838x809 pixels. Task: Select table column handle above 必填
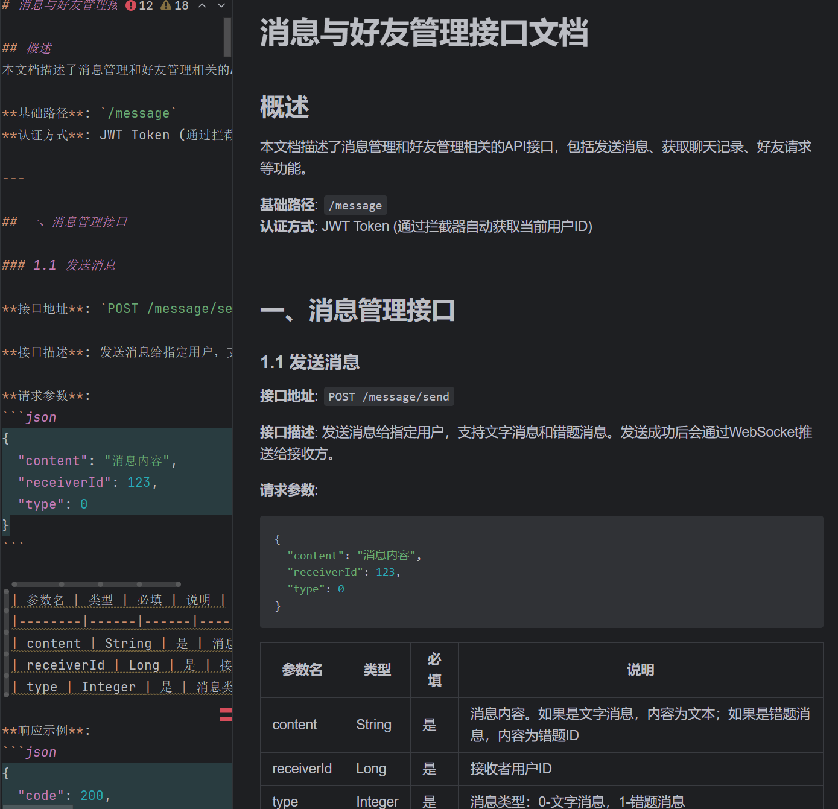pos(120,584)
